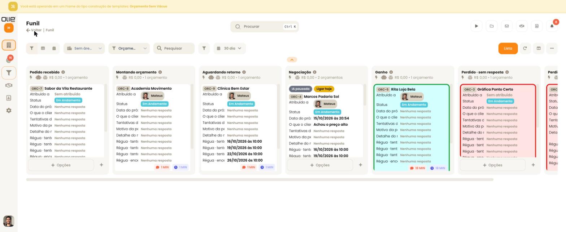Click the orange Lista button
Screen dimensions: 566x232
(x=508, y=48)
